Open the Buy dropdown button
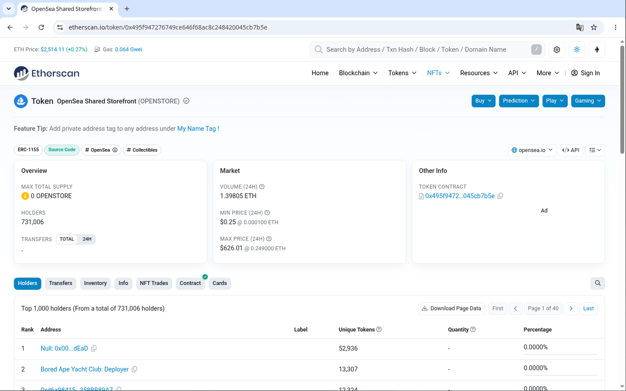The image size is (626, 391). click(484, 101)
